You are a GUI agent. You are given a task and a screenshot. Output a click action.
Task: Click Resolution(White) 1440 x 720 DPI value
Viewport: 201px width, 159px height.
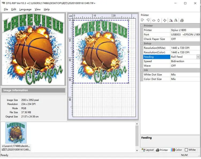(x=185, y=48)
